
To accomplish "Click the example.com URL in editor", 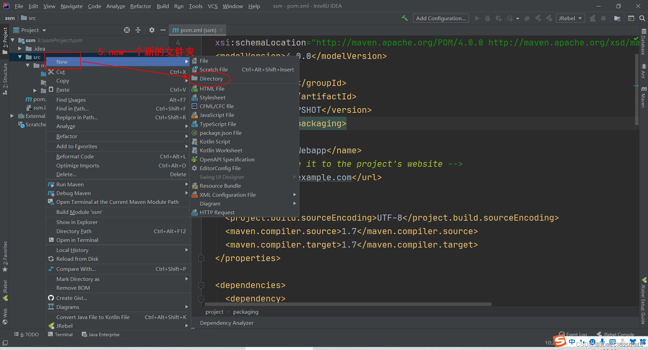I will point(325,178).
